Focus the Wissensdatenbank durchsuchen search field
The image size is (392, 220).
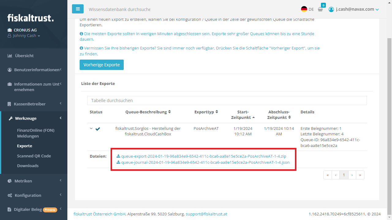(x=119, y=9)
